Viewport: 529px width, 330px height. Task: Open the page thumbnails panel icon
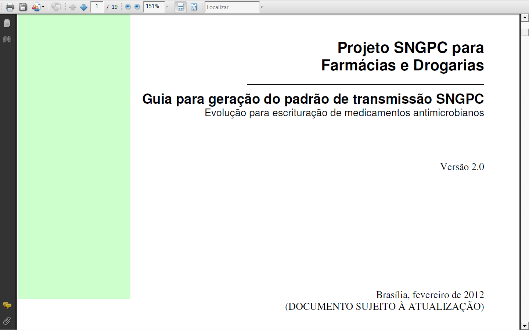click(7, 23)
